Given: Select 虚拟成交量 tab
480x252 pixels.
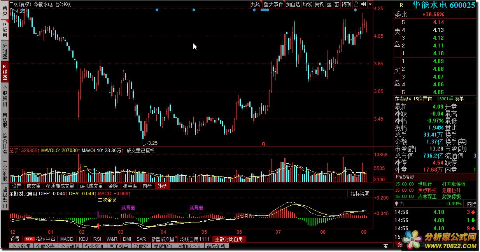Looking at the screenshot, I should 91,186.
